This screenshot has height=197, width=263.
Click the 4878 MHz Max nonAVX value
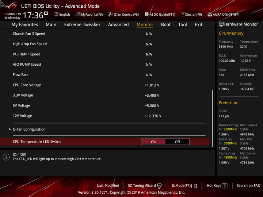[247, 134]
